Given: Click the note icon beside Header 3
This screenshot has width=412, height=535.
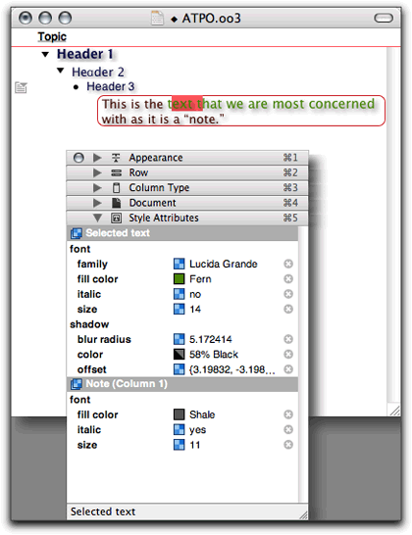Looking at the screenshot, I should [x=22, y=87].
